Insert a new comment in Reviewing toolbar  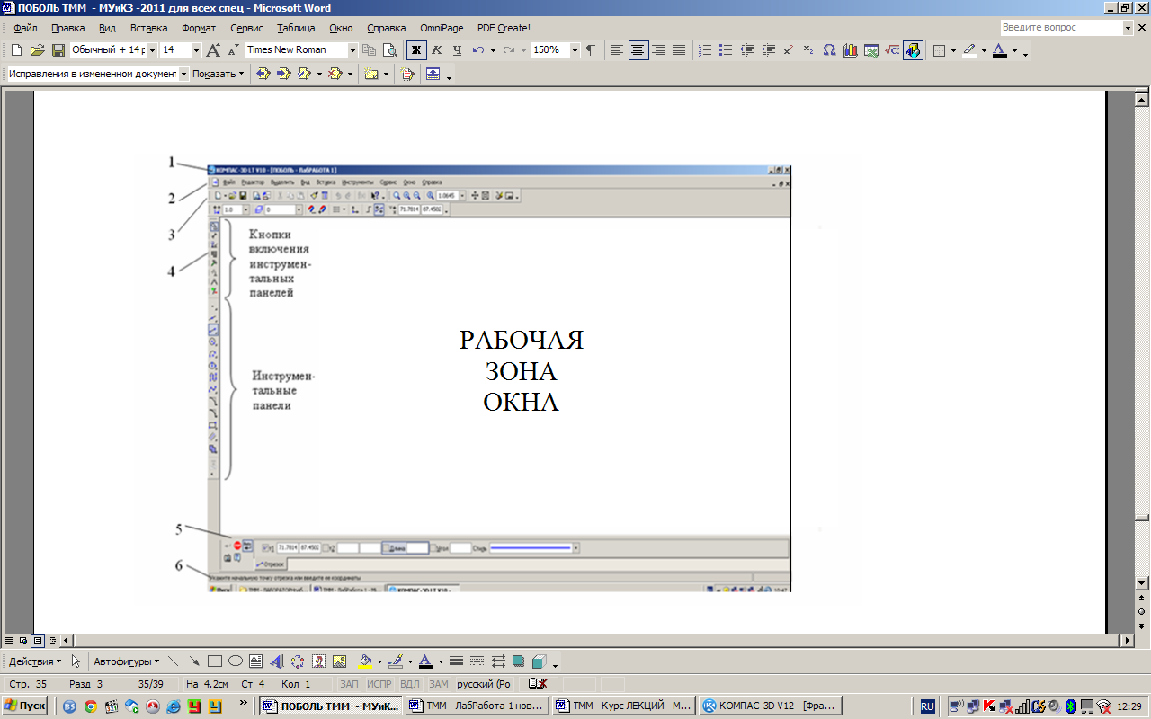pyautogui.click(x=370, y=74)
